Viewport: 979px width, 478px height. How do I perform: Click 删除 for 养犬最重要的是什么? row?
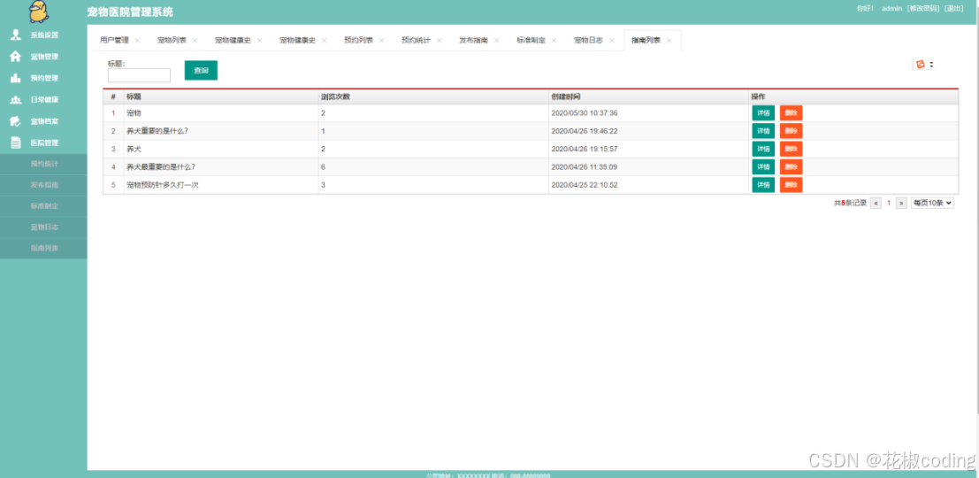(x=791, y=167)
